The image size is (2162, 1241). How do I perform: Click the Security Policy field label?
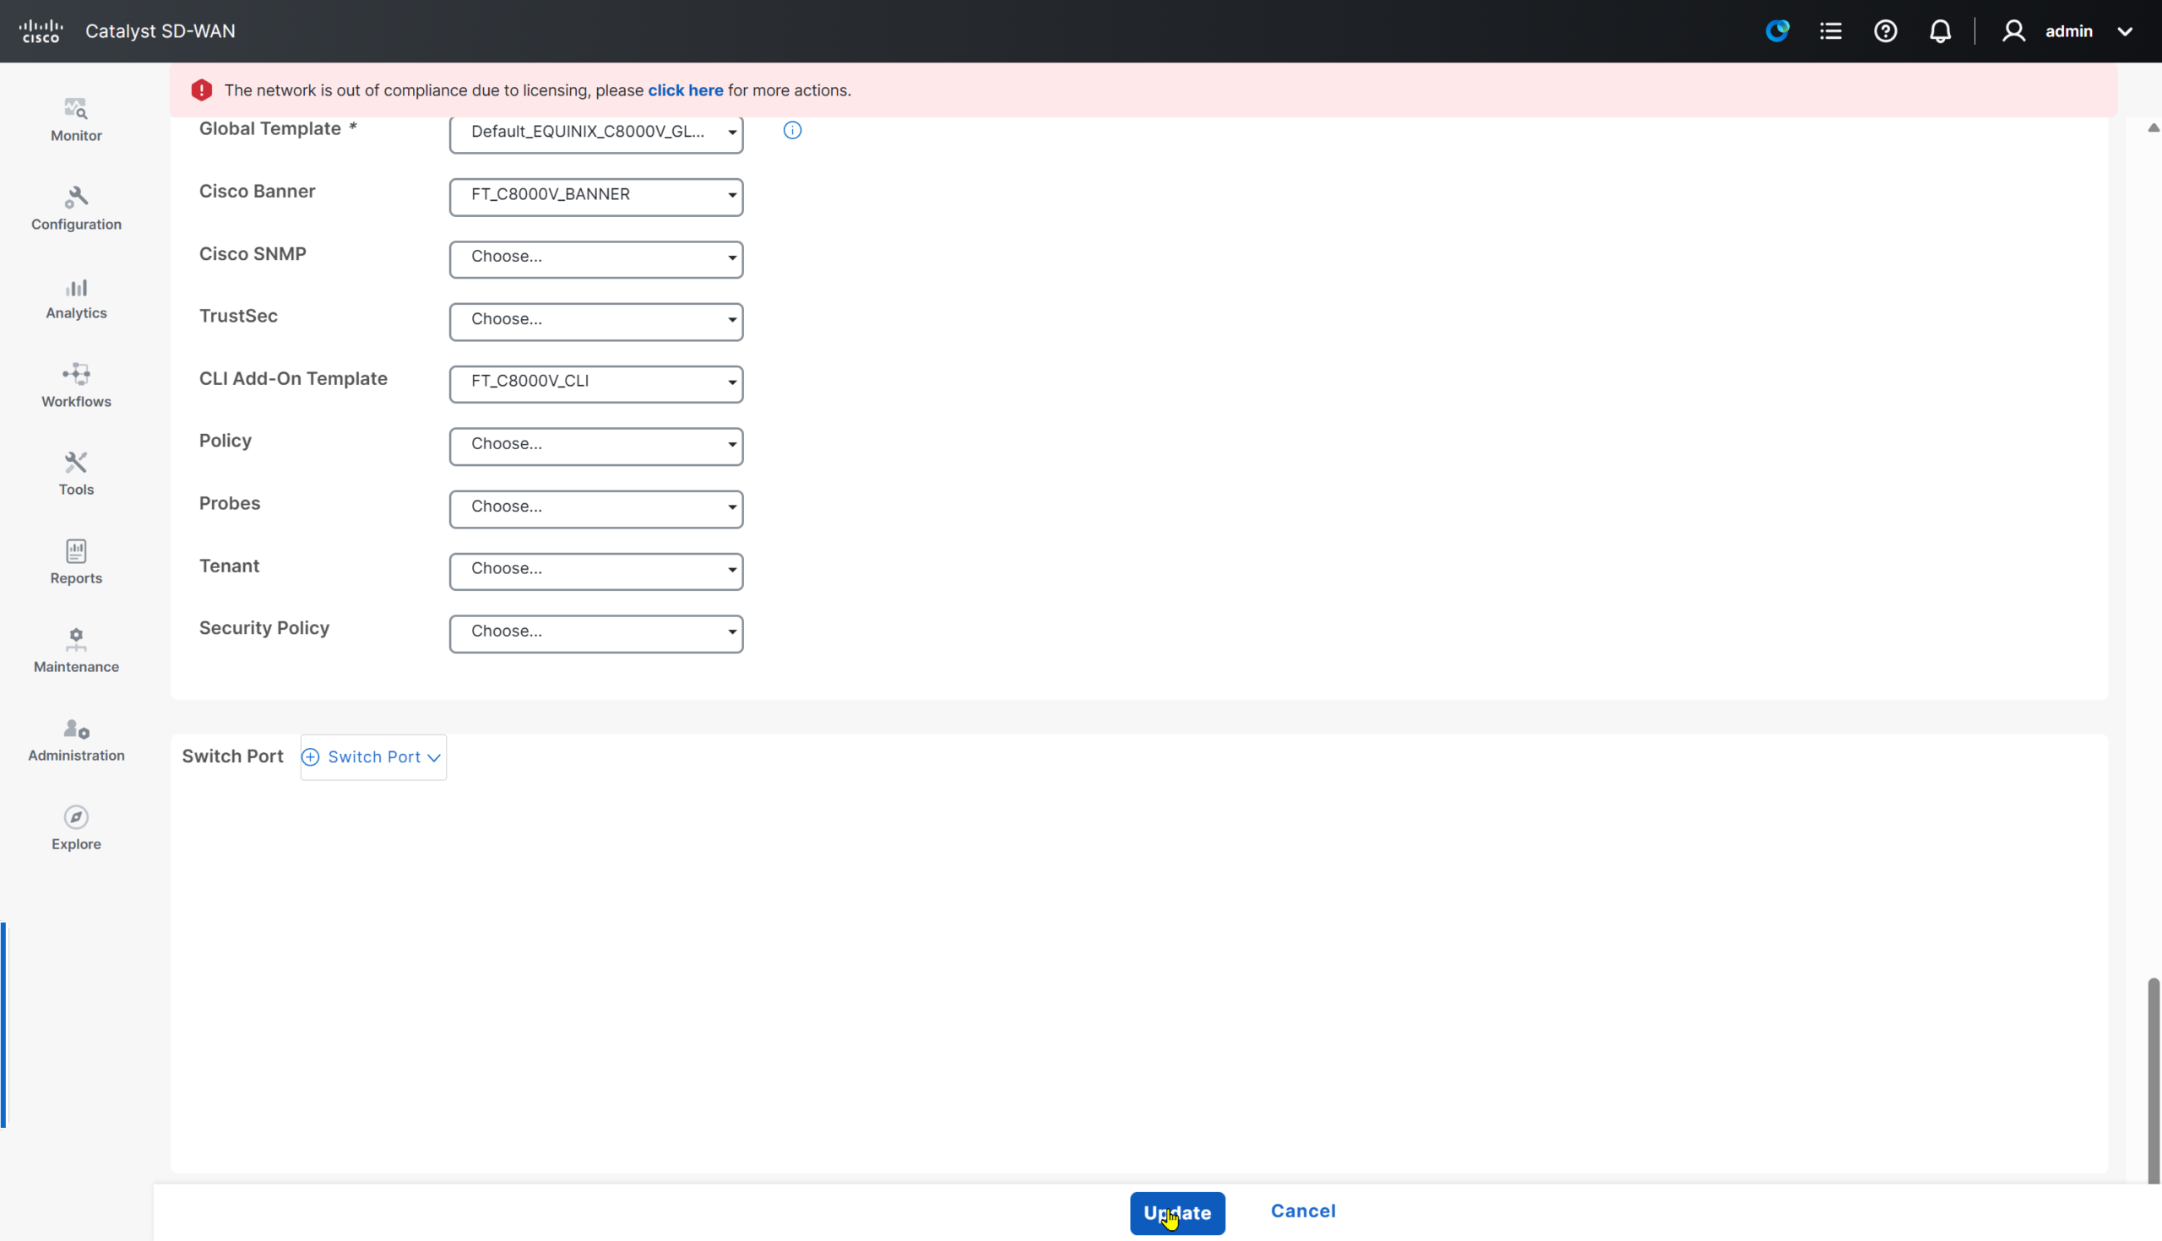[x=264, y=628]
